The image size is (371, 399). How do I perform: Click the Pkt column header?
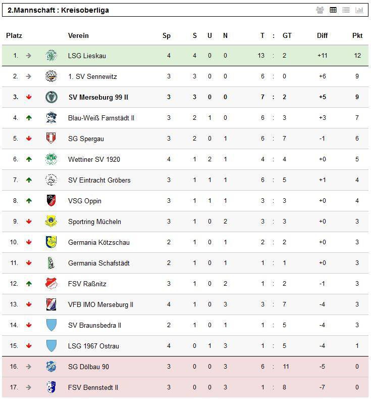pos(357,35)
